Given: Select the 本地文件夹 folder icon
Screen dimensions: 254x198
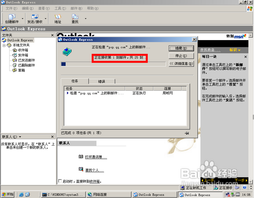Looking at the screenshot, I should tap(9, 45).
